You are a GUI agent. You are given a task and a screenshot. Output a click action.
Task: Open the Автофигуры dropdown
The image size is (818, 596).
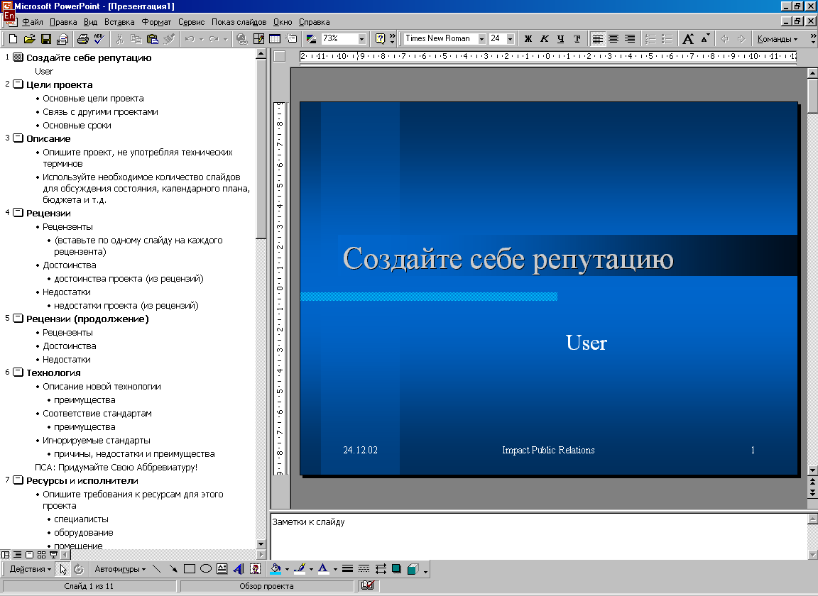point(120,569)
